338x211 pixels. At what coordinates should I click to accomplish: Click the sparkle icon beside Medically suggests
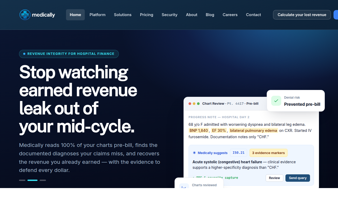194,153
